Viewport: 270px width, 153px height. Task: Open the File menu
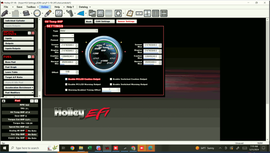tap(6, 7)
